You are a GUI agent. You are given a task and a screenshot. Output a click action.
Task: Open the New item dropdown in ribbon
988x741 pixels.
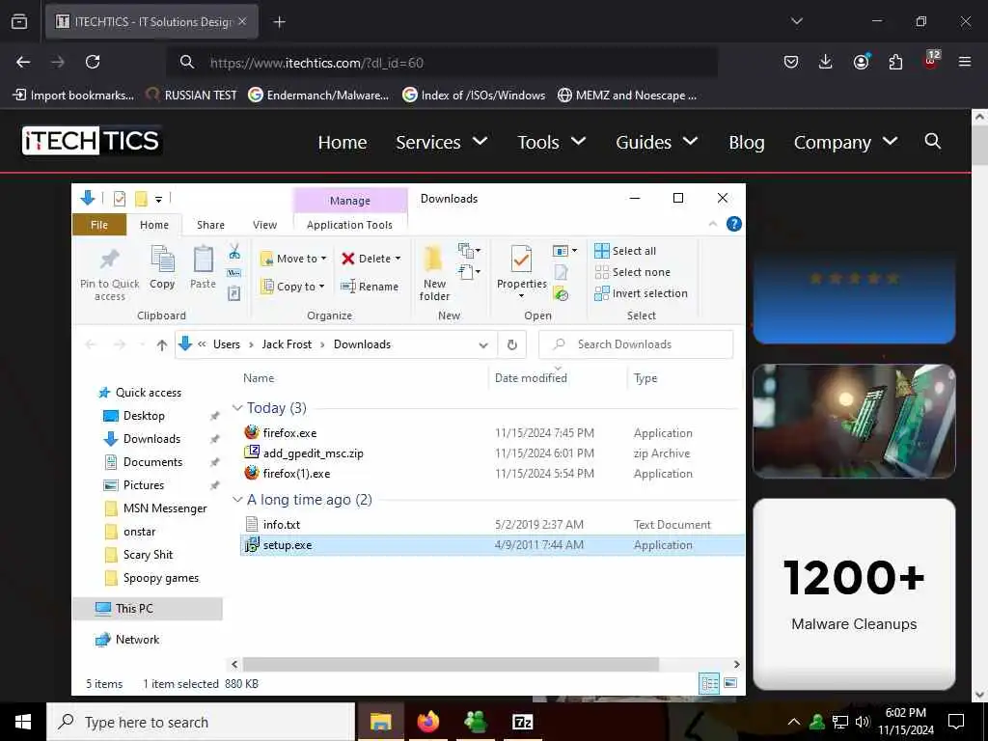[470, 251]
